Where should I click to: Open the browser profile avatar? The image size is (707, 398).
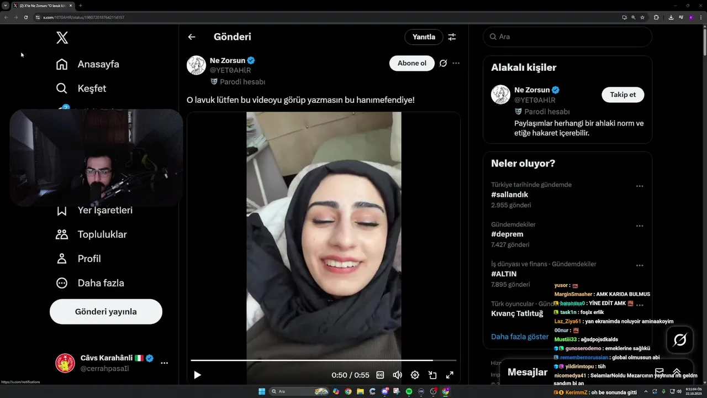[x=690, y=17]
